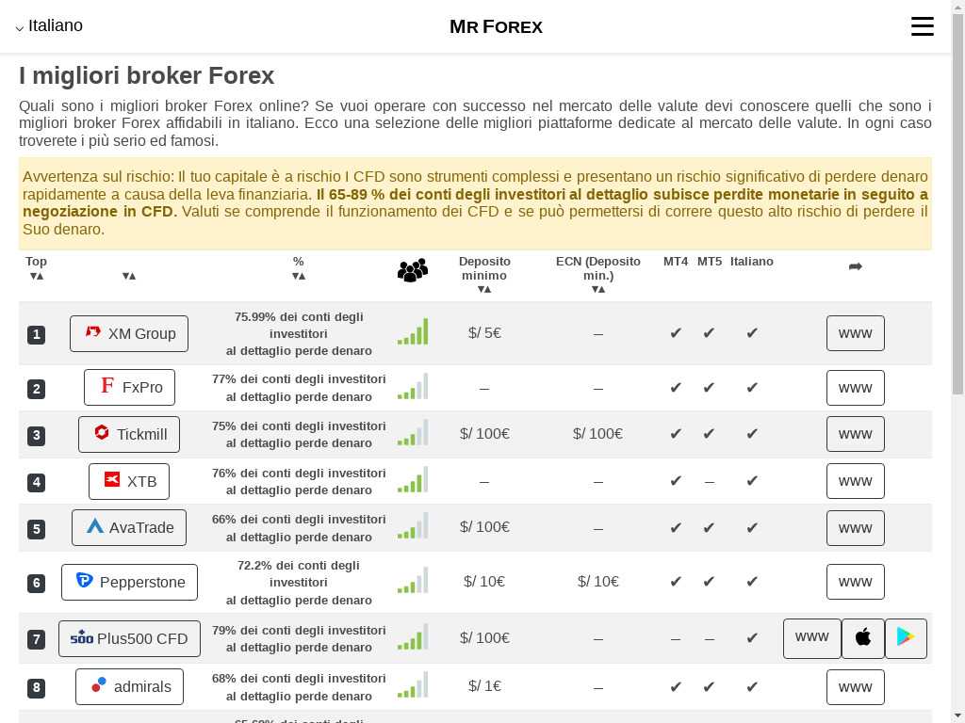Visit the FxPro www website button
The width and height of the screenshot is (965, 723).
855,388
